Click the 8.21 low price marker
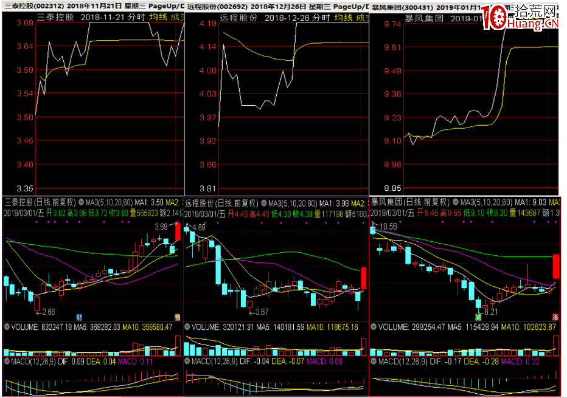Screen dimensions: 567x398 click(x=491, y=312)
